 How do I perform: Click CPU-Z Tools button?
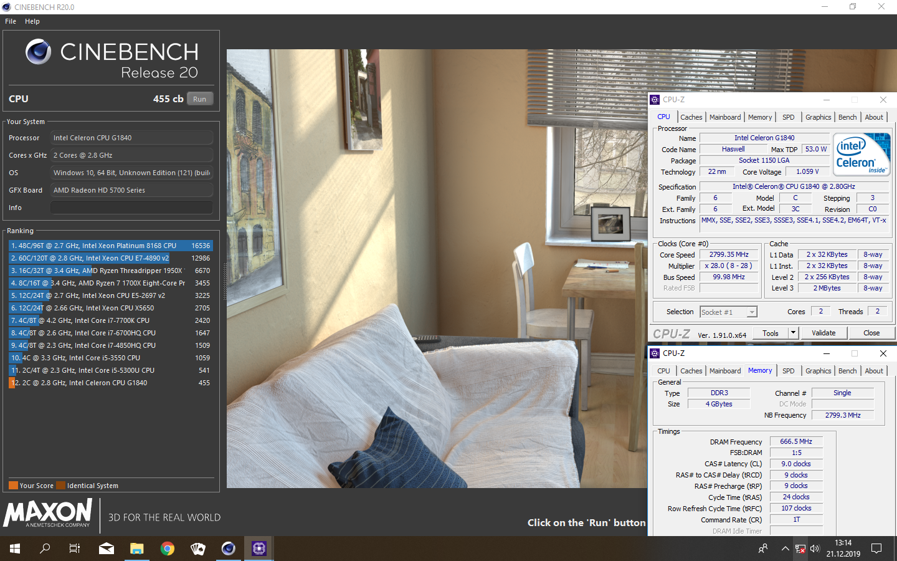click(771, 333)
